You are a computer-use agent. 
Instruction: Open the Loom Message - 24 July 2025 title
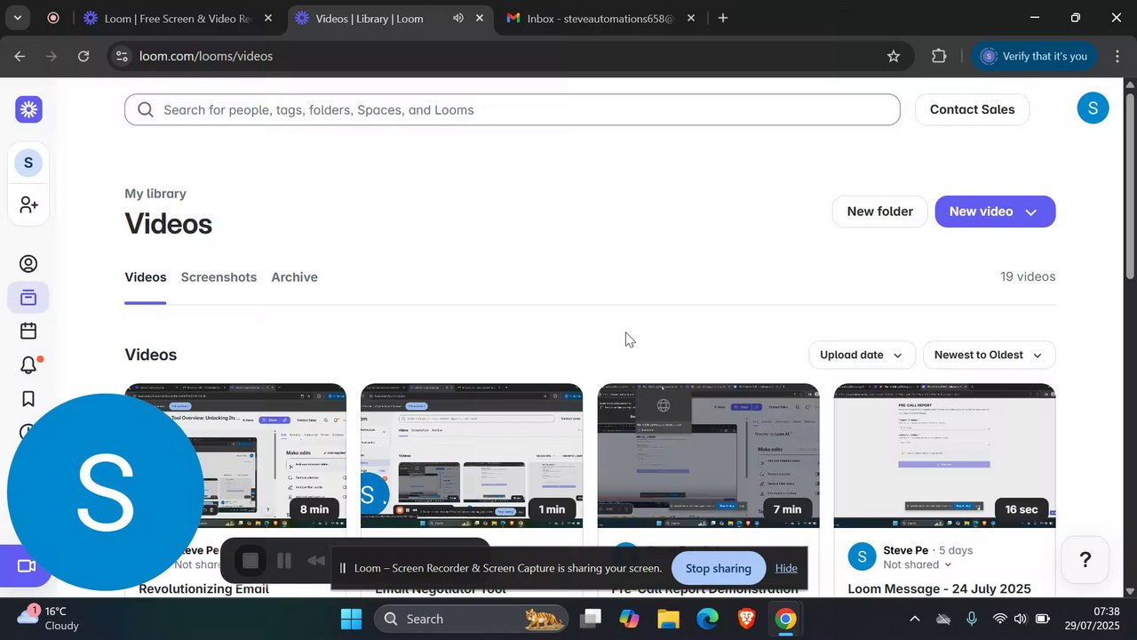(939, 588)
